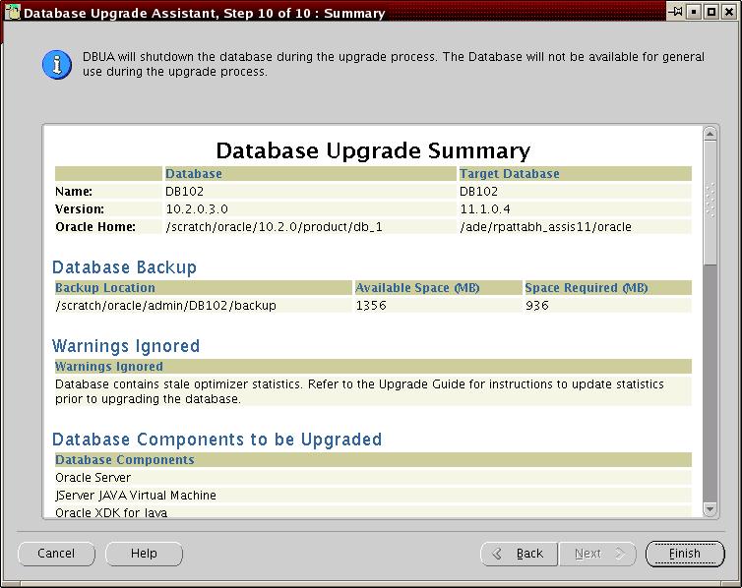The image size is (742, 588).
Task: Select the Oracle Server component row
Action: pos(93,478)
